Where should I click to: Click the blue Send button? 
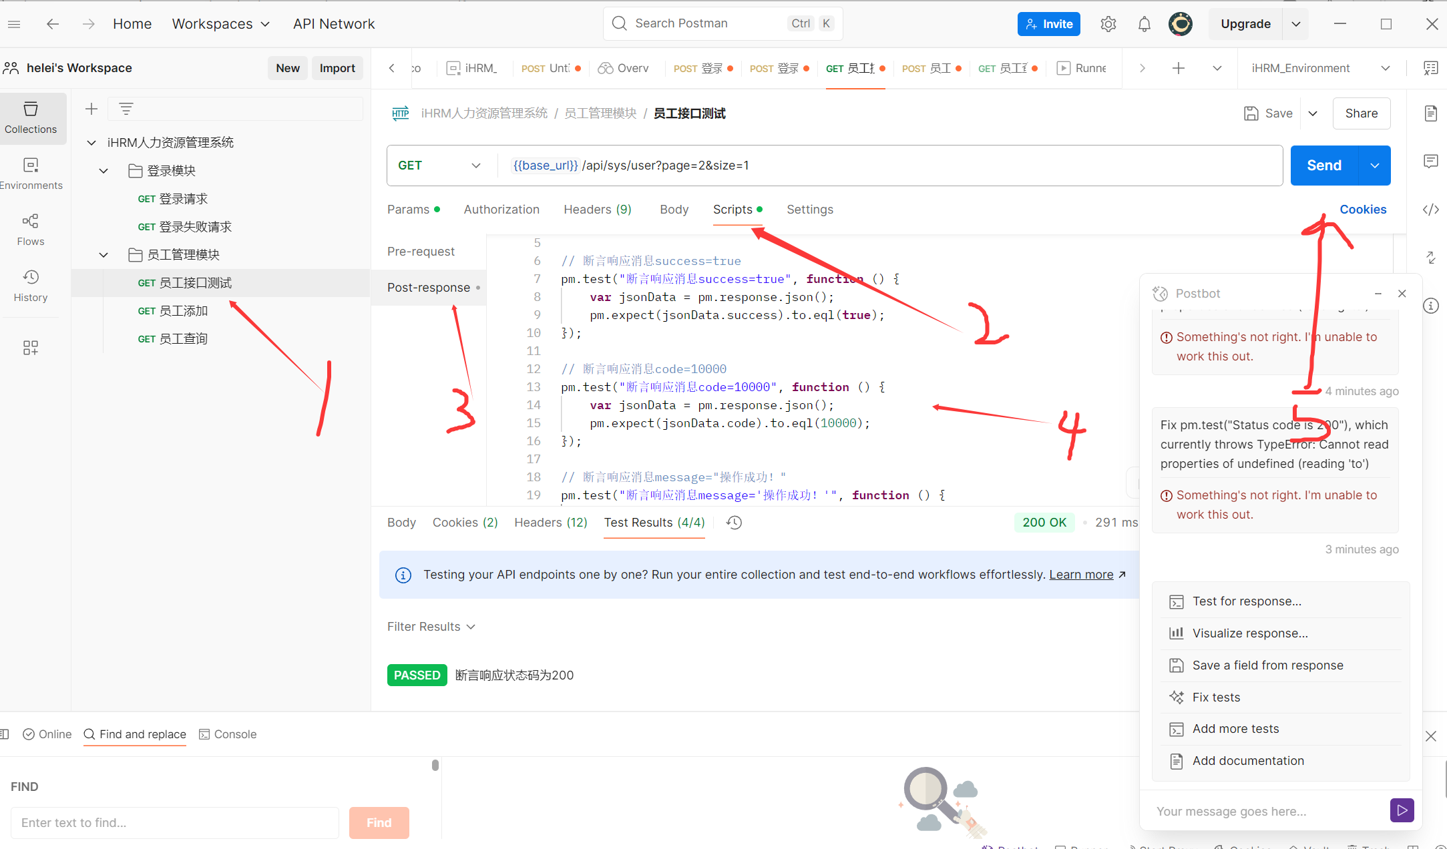point(1323,166)
